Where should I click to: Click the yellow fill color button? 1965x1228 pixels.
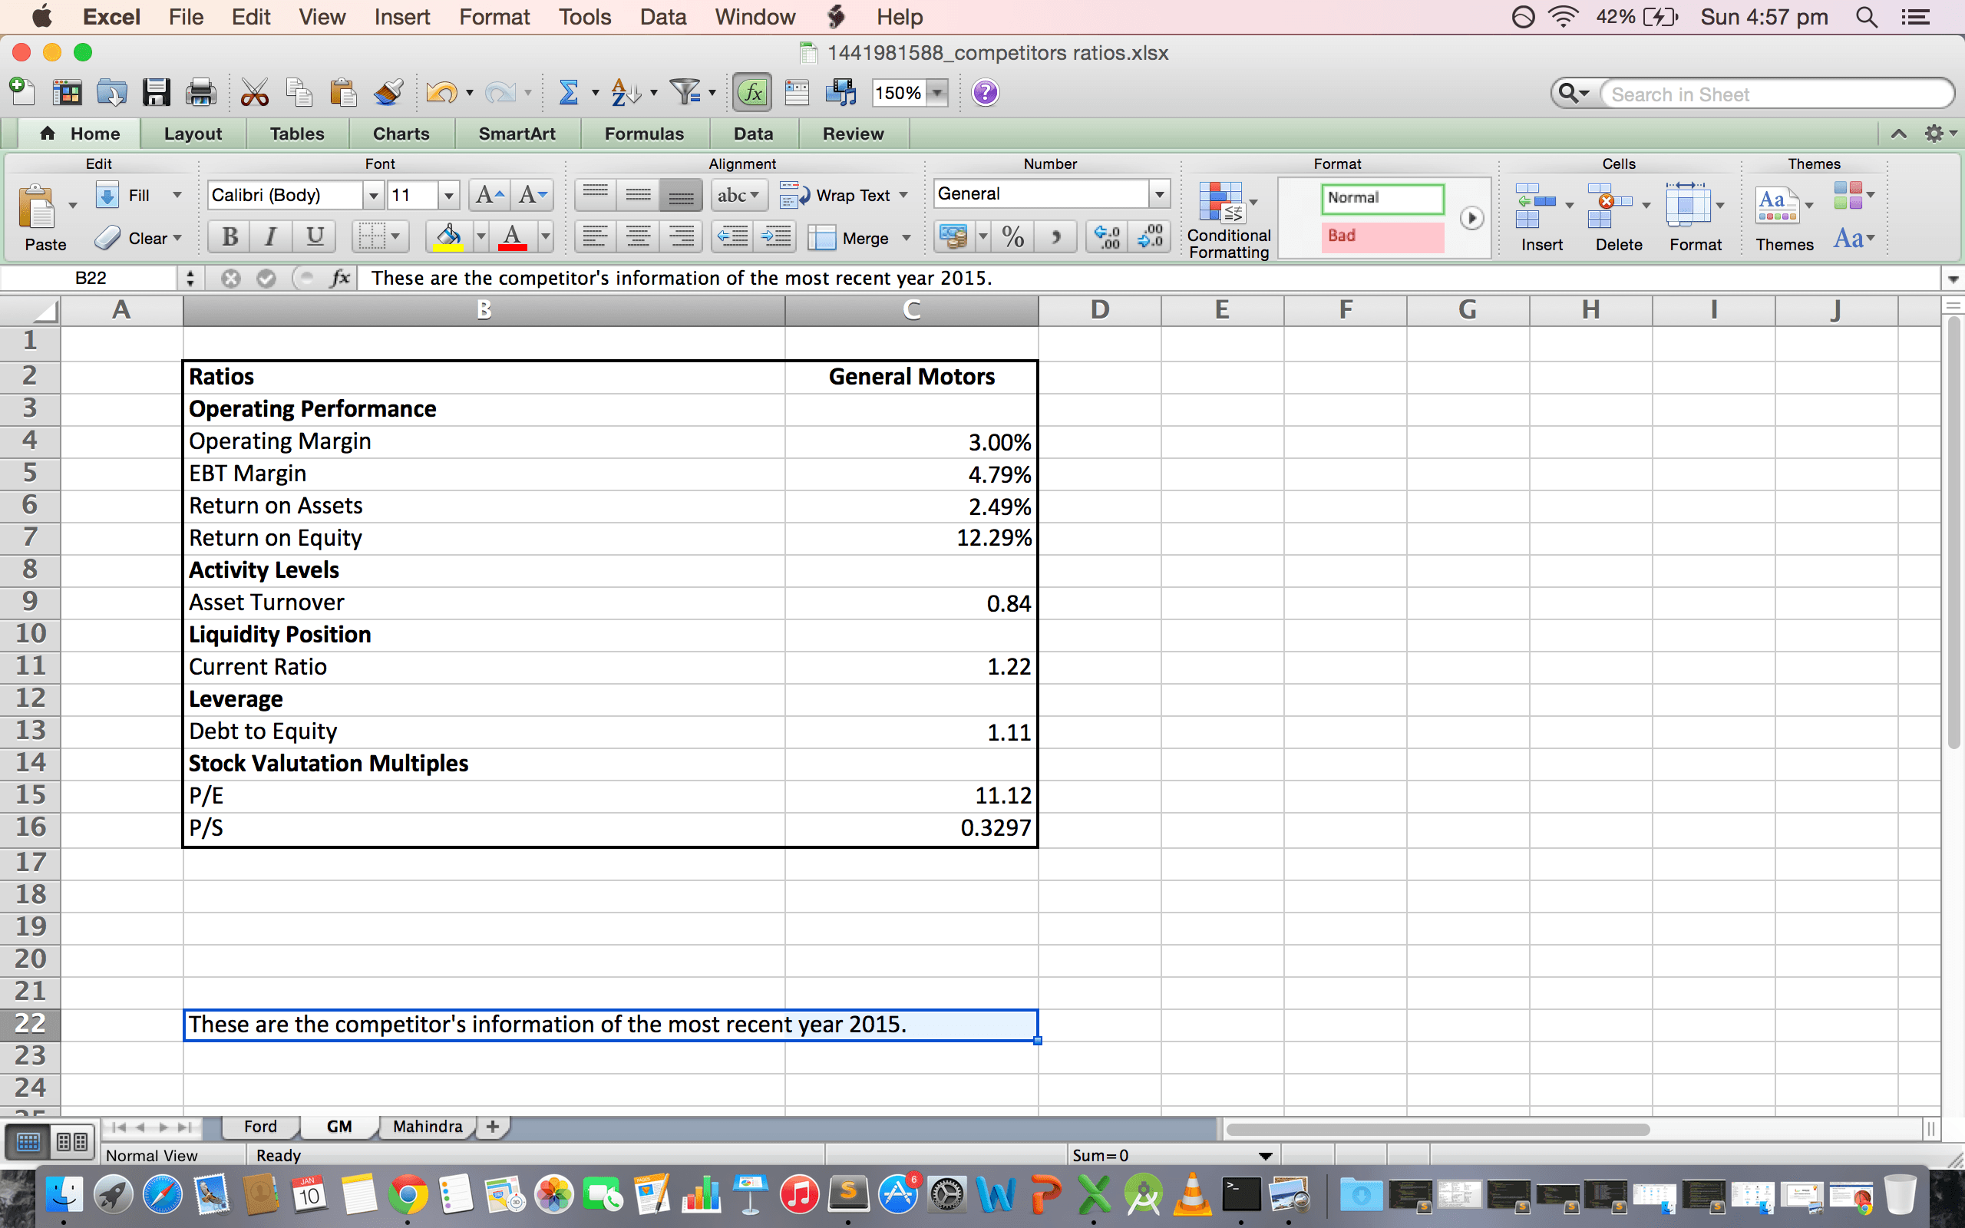448,237
